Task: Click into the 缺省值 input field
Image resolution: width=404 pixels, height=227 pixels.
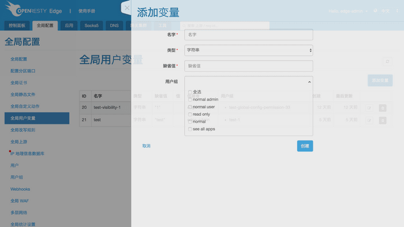Action: click(249, 66)
